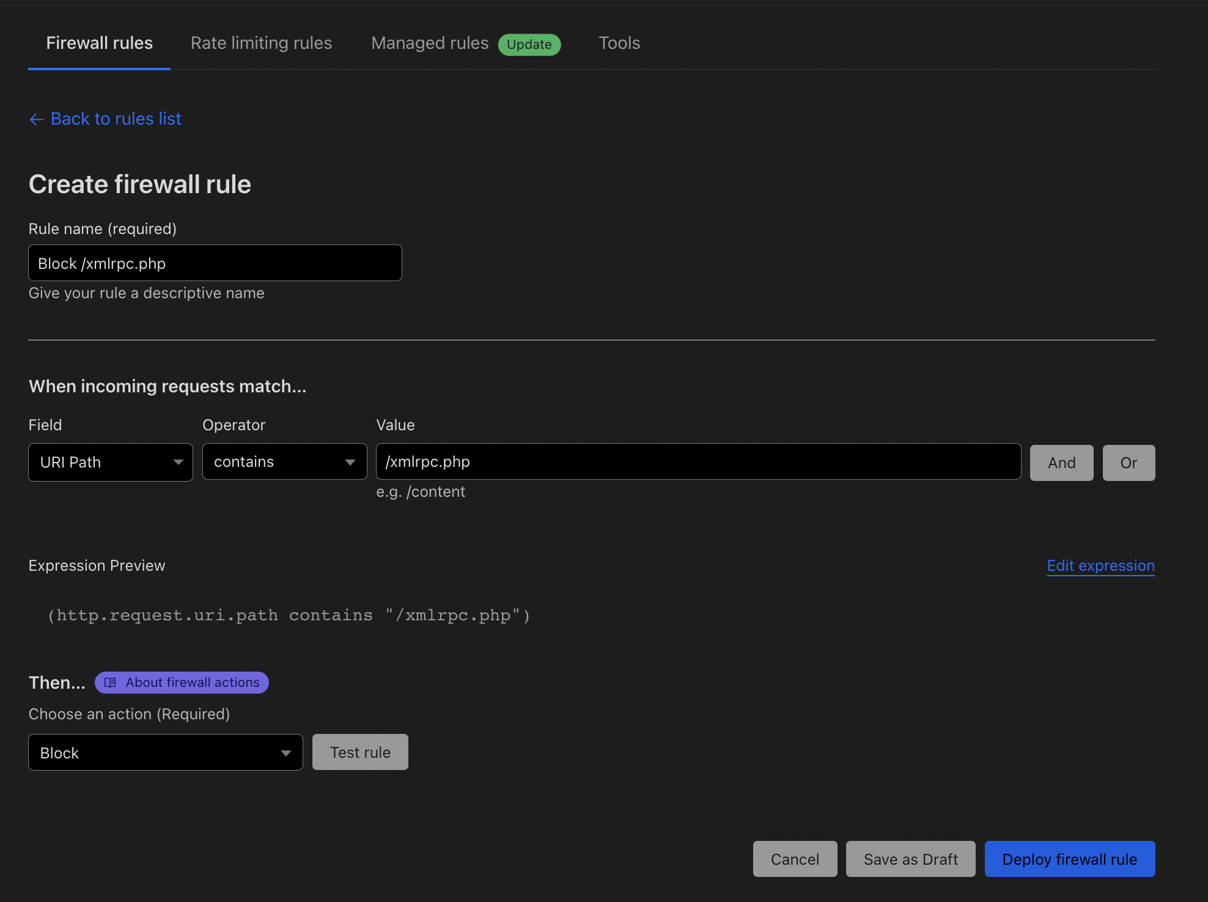1208x902 pixels.
Task: Open the Block action dropdown
Action: pyautogui.click(x=165, y=753)
